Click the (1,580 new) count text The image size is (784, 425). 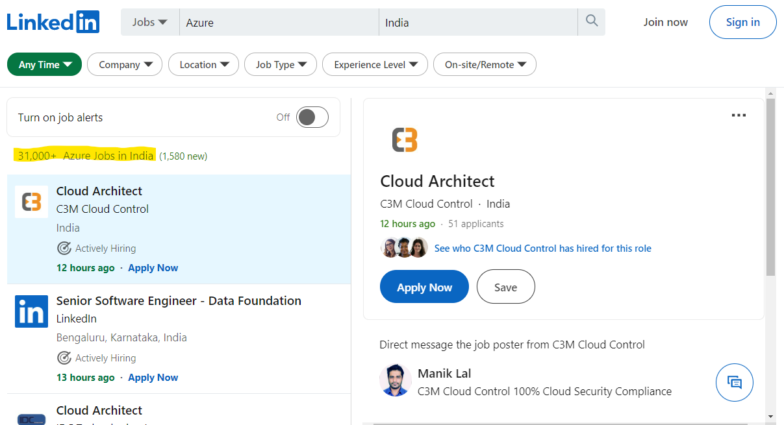coord(183,156)
